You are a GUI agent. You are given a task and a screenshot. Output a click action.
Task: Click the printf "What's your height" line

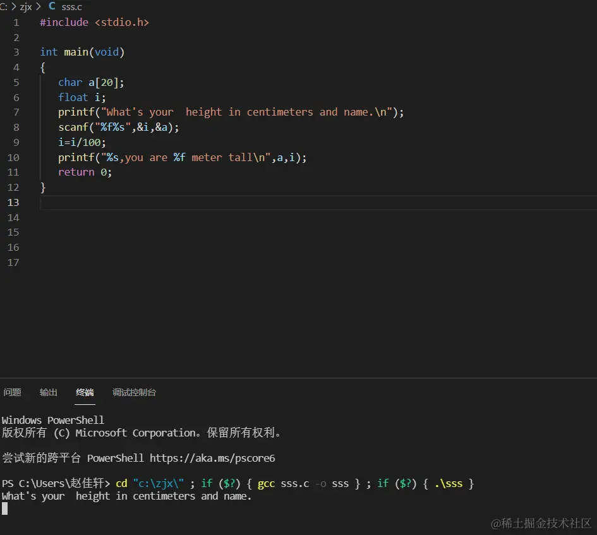pyautogui.click(x=231, y=112)
